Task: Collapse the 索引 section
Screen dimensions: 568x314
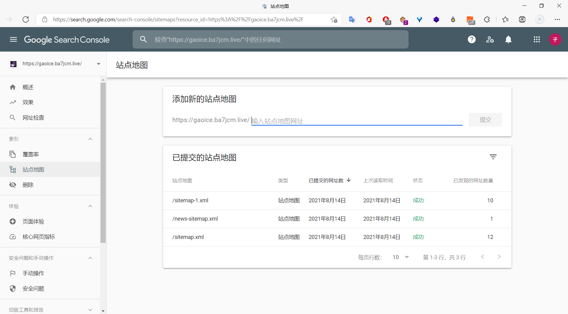Action: coord(90,139)
